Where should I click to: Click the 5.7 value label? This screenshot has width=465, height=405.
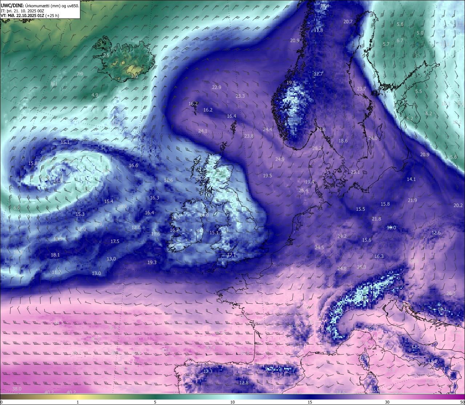[386, 44]
